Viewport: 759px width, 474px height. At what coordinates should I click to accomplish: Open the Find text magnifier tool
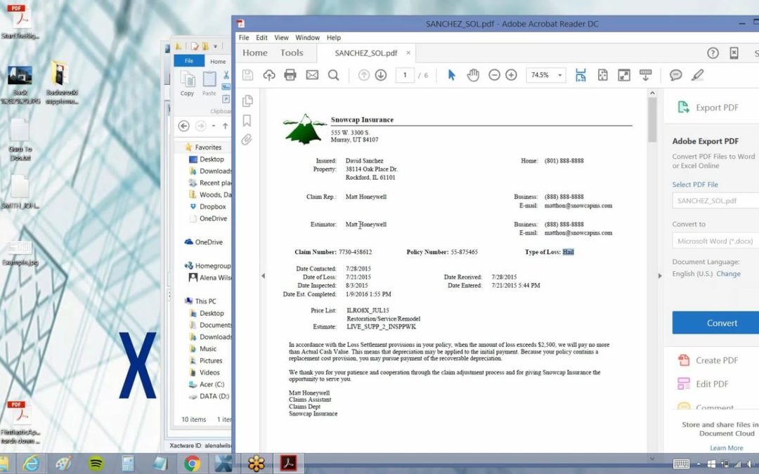tap(334, 75)
